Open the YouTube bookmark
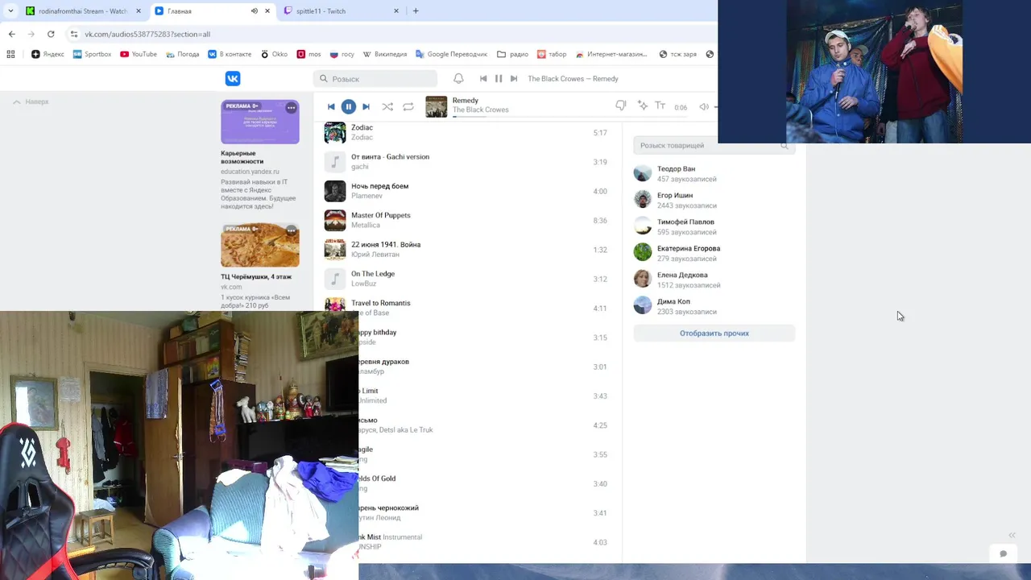 139,54
